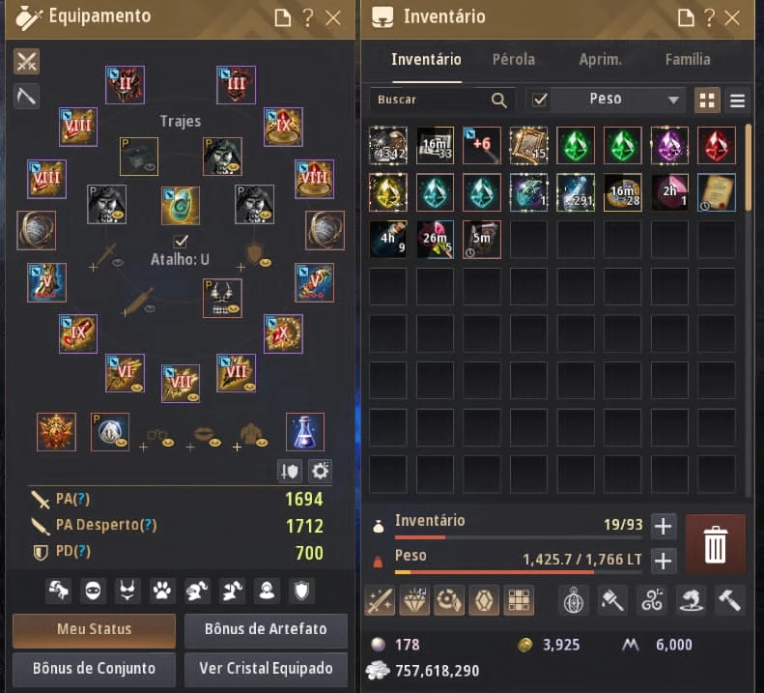Switch inventory to grid view icon
Screen dimensions: 764x693
pos(707,100)
